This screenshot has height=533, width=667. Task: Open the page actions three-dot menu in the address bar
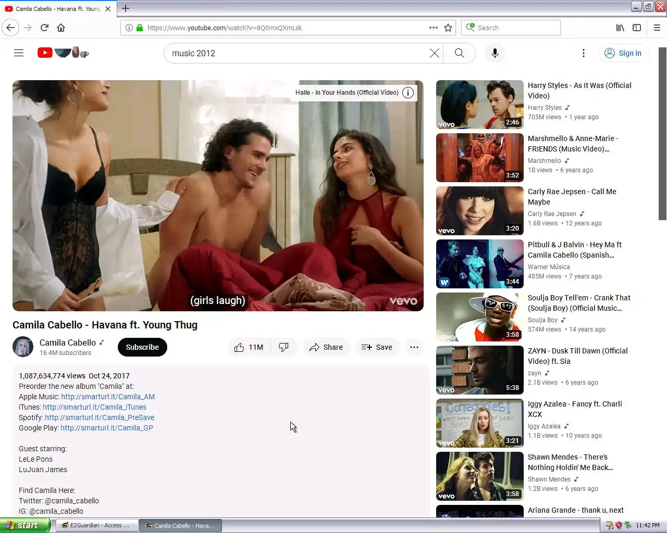pyautogui.click(x=433, y=28)
